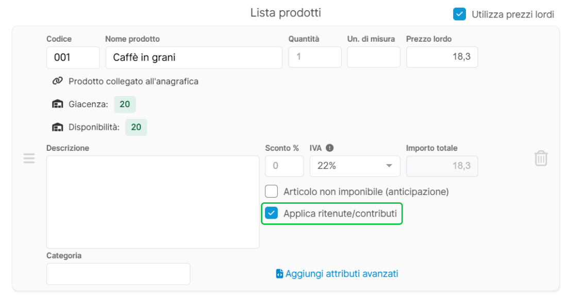
Task: Delete product row with trash icon
Action: [541, 158]
